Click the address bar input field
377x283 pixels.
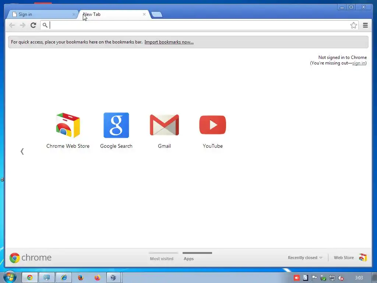coord(199,25)
